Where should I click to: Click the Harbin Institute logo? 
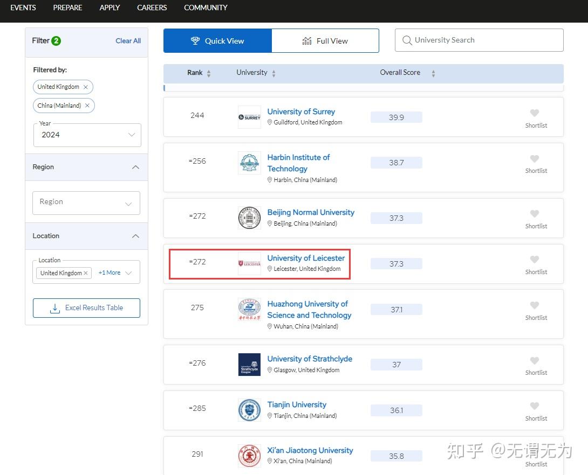(x=249, y=163)
